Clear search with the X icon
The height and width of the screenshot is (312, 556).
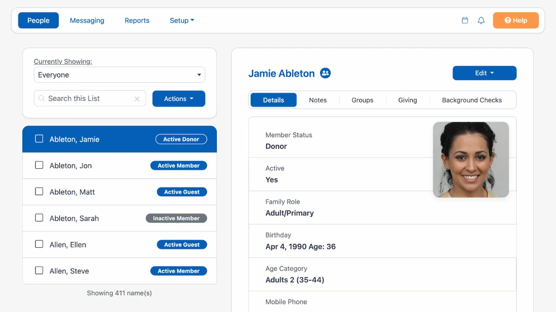137,98
